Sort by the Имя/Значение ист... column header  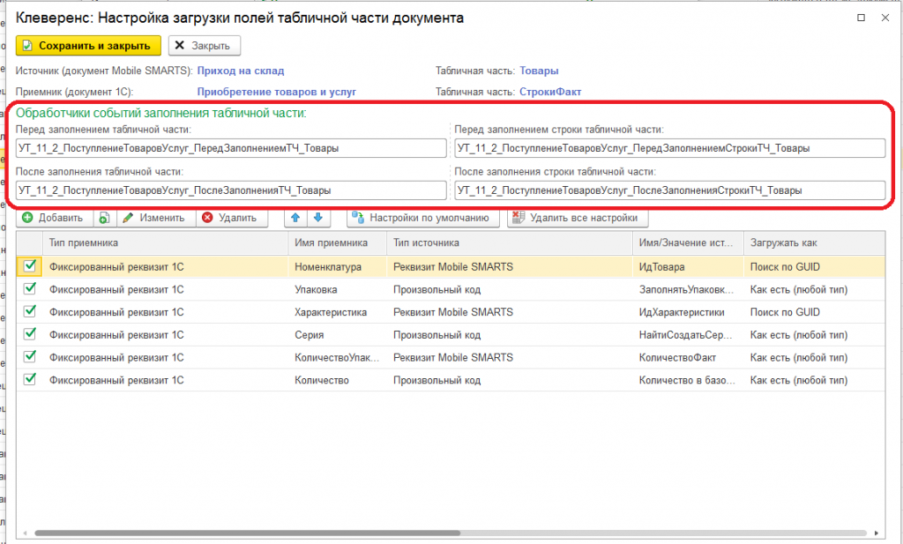point(688,243)
